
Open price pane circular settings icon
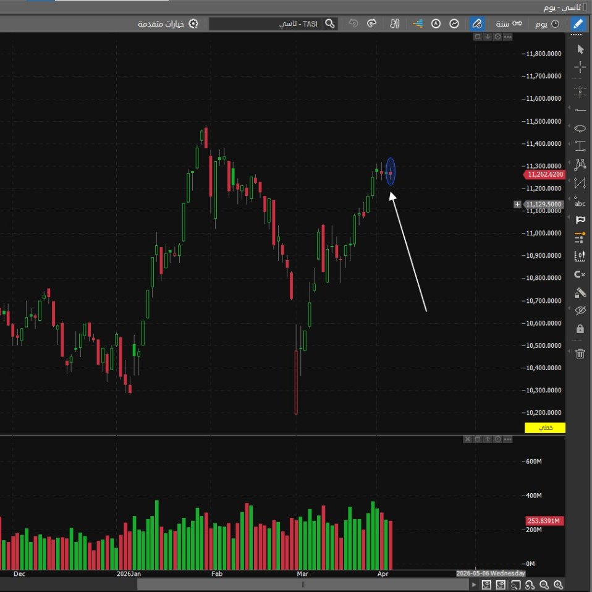(x=498, y=36)
